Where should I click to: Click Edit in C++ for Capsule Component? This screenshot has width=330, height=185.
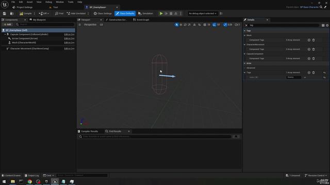(69, 34)
